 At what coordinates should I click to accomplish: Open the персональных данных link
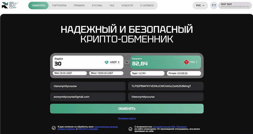click(106, 127)
